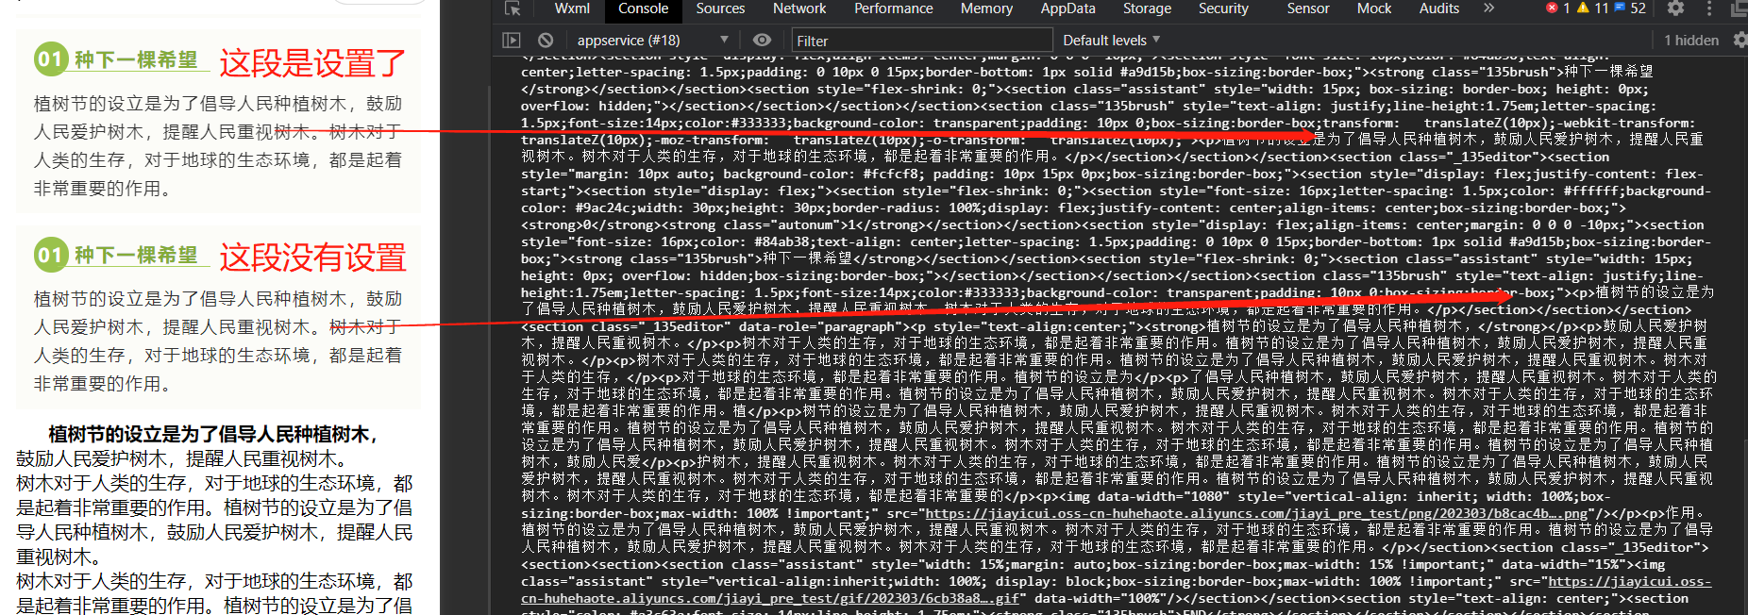Click the '1 hidden' messages label
This screenshot has width=1748, height=615.
pos(1691,41)
